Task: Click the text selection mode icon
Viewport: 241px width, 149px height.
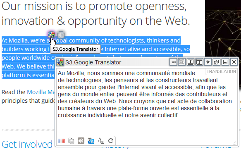Action: tap(182, 62)
